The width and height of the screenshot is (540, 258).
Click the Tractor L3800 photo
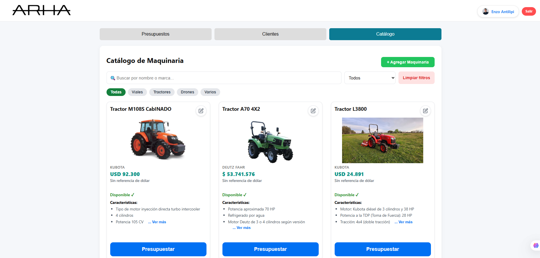pos(382,140)
